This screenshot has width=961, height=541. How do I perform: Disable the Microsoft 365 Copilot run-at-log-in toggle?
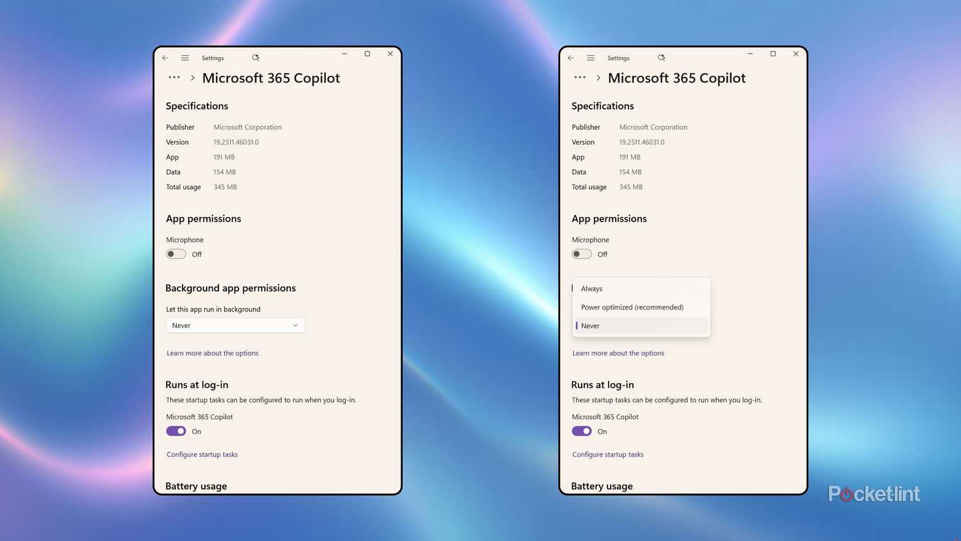tap(176, 431)
